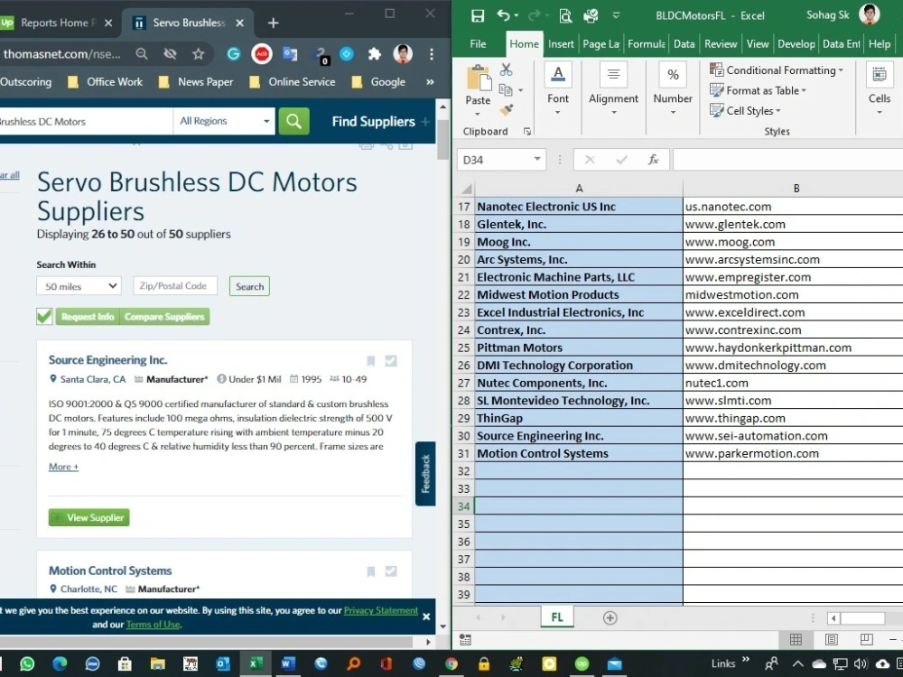903x677 pixels.
Task: Switch to Normal view grid icon
Action: click(x=796, y=640)
